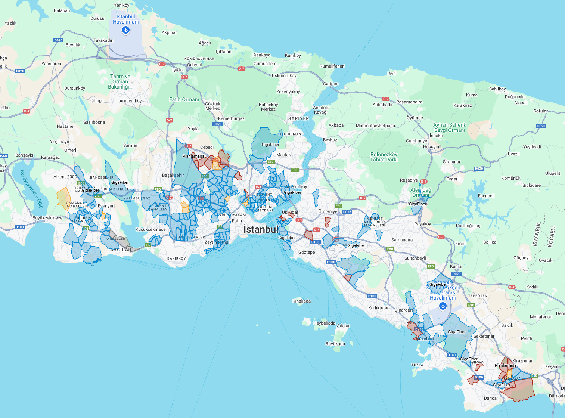
Task: Click the O-4 highway shield near Ümraniye
Action: (x=317, y=230)
